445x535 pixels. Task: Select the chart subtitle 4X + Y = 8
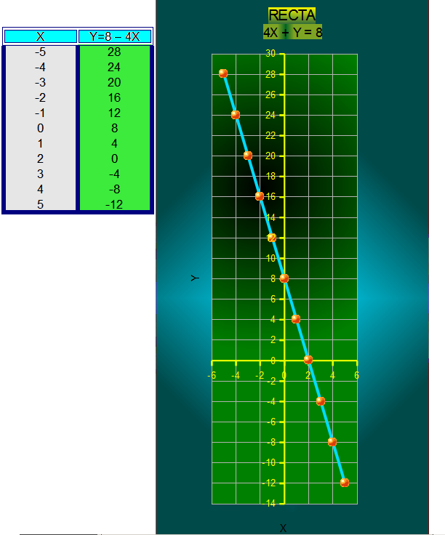pyautogui.click(x=292, y=33)
